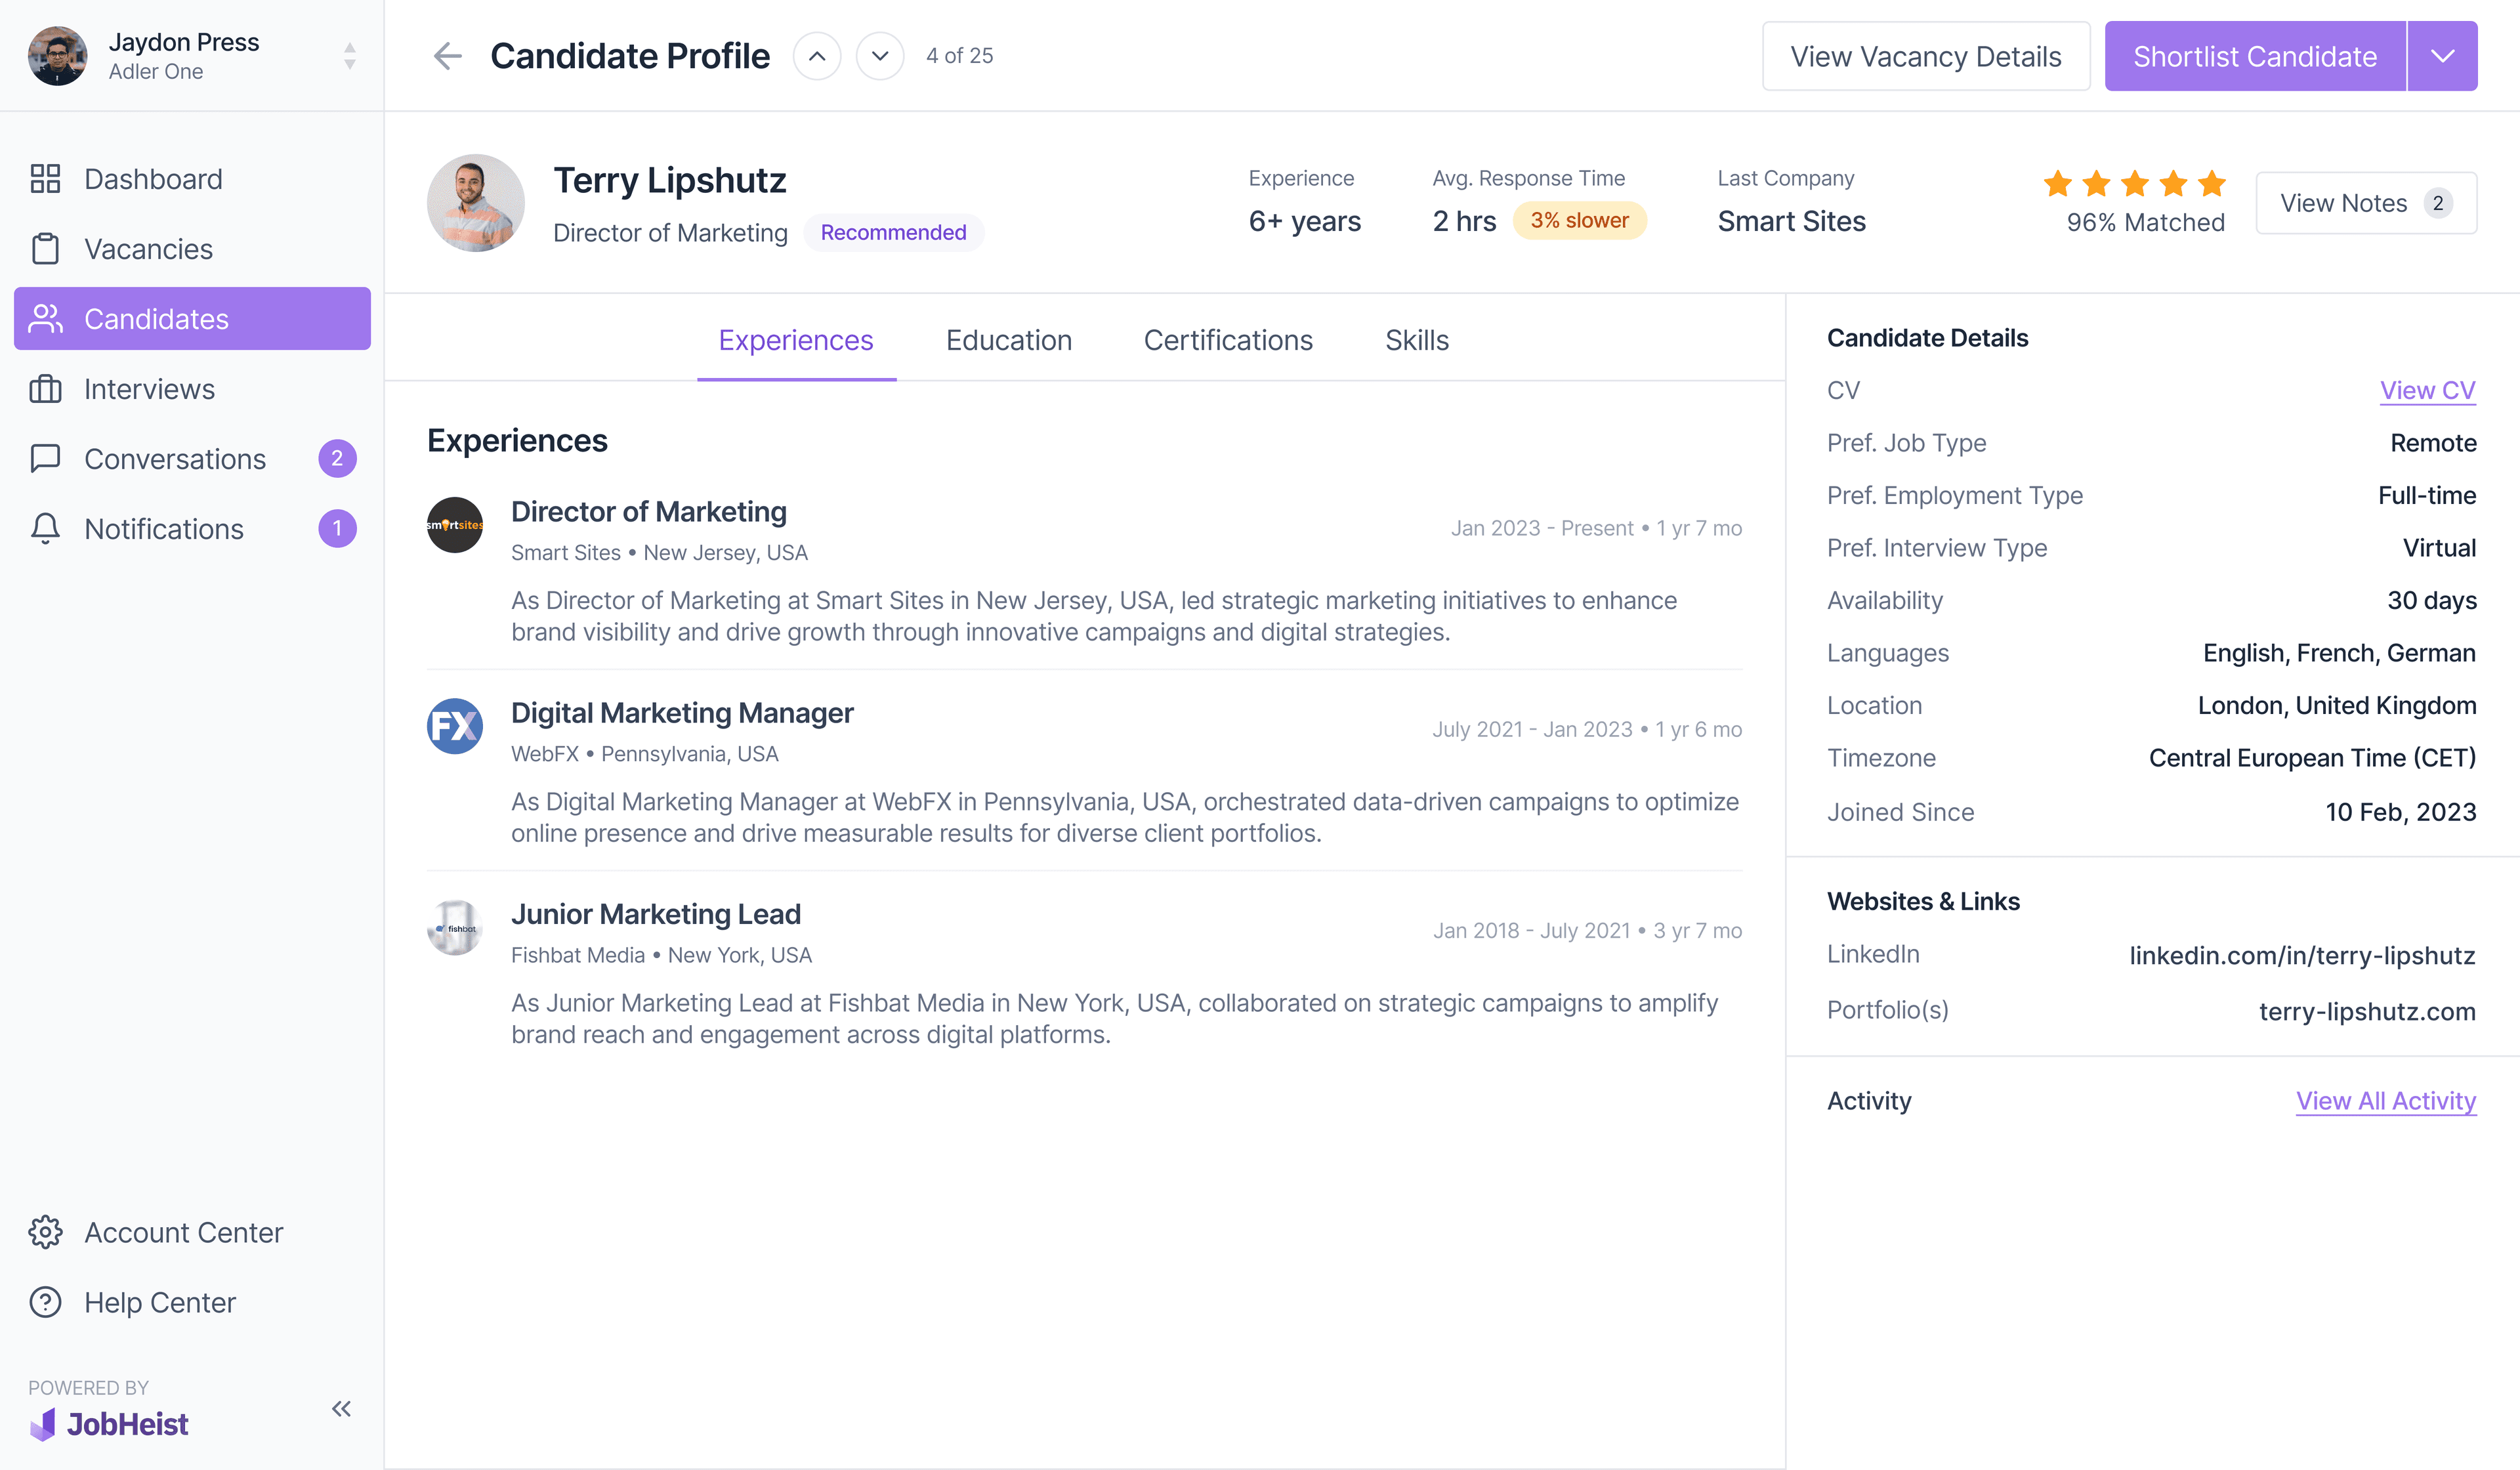Image resolution: width=2520 pixels, height=1470 pixels.
Task: Click the July 2021 - Jan 2023 date range
Action: coord(1532,729)
